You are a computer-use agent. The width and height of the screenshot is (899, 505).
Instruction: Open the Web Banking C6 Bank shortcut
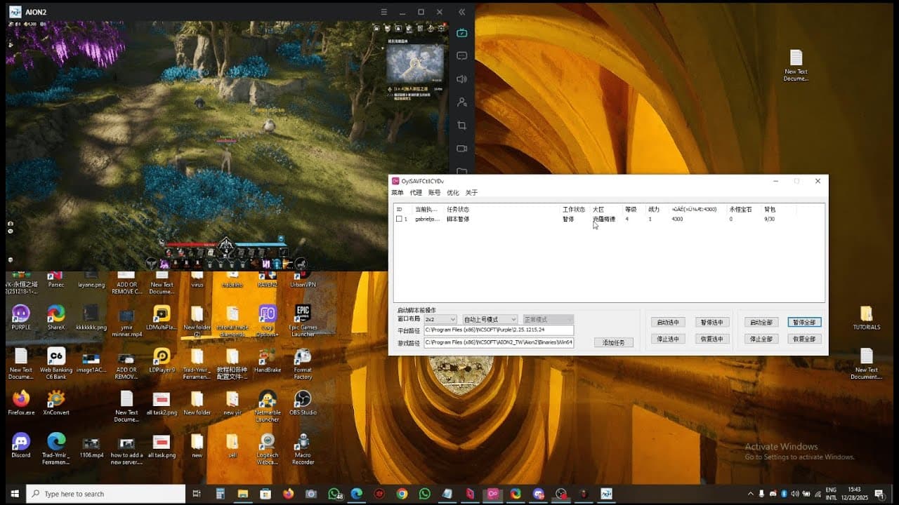coord(56,363)
